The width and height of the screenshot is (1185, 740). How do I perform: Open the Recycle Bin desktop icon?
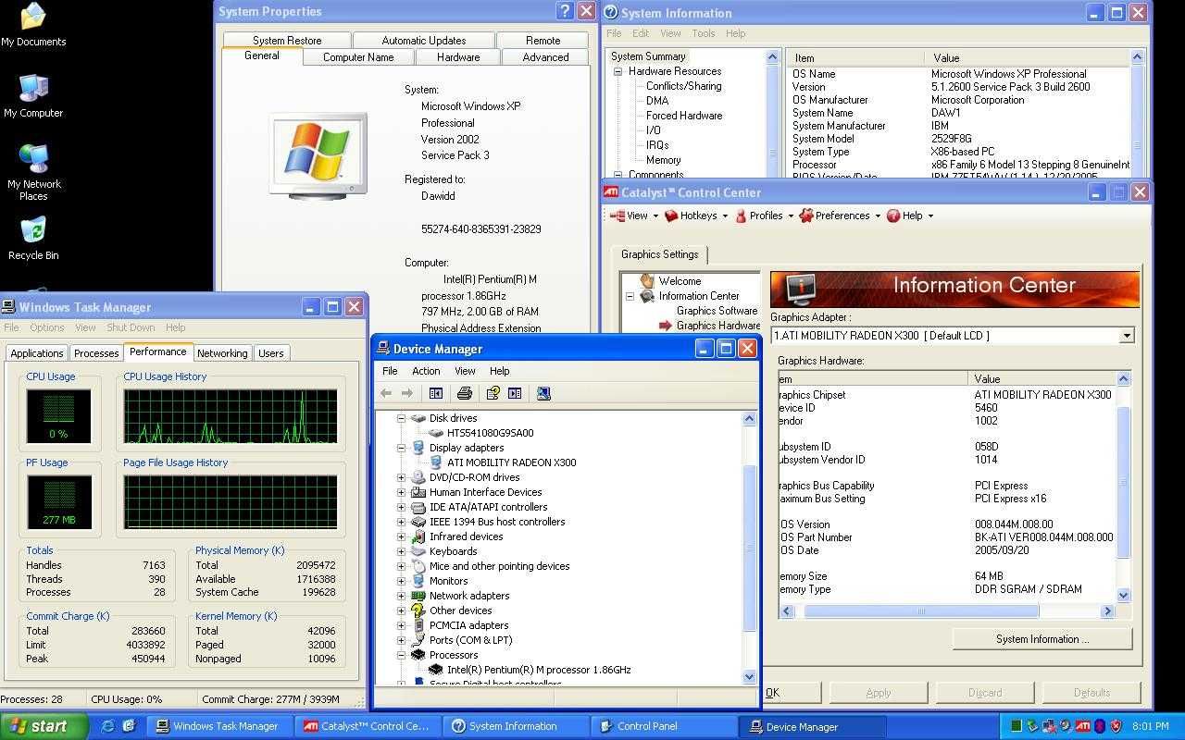coord(33,239)
